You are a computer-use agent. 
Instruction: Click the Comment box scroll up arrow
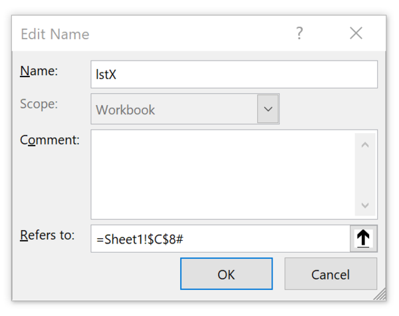pos(364,144)
